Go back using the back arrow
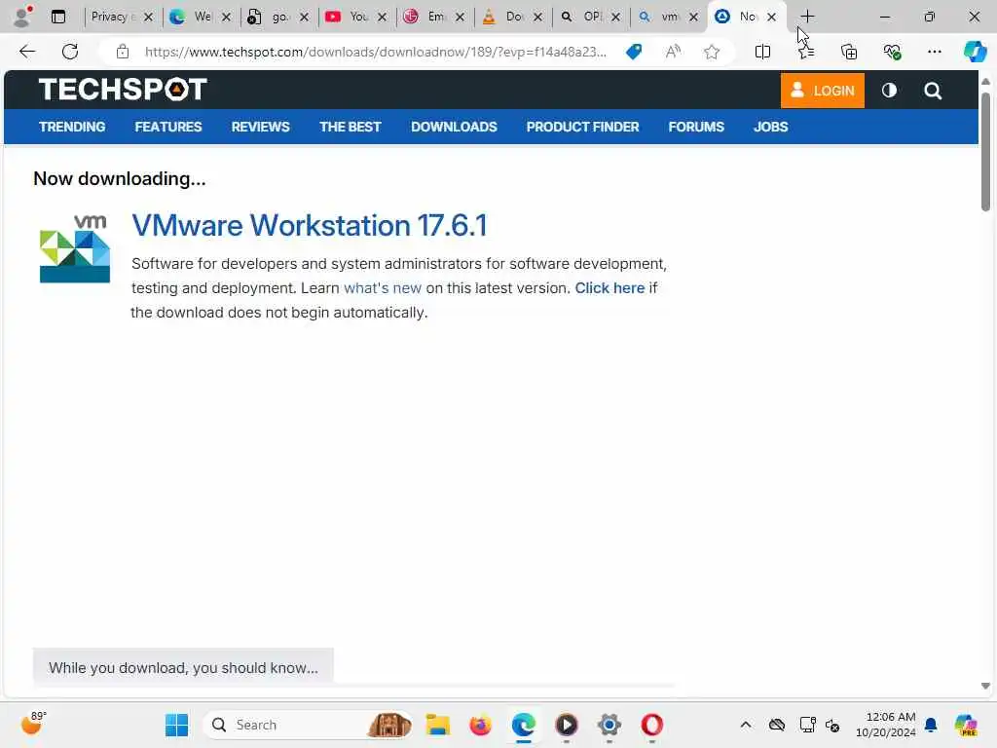This screenshot has width=997, height=748. pyautogui.click(x=27, y=52)
